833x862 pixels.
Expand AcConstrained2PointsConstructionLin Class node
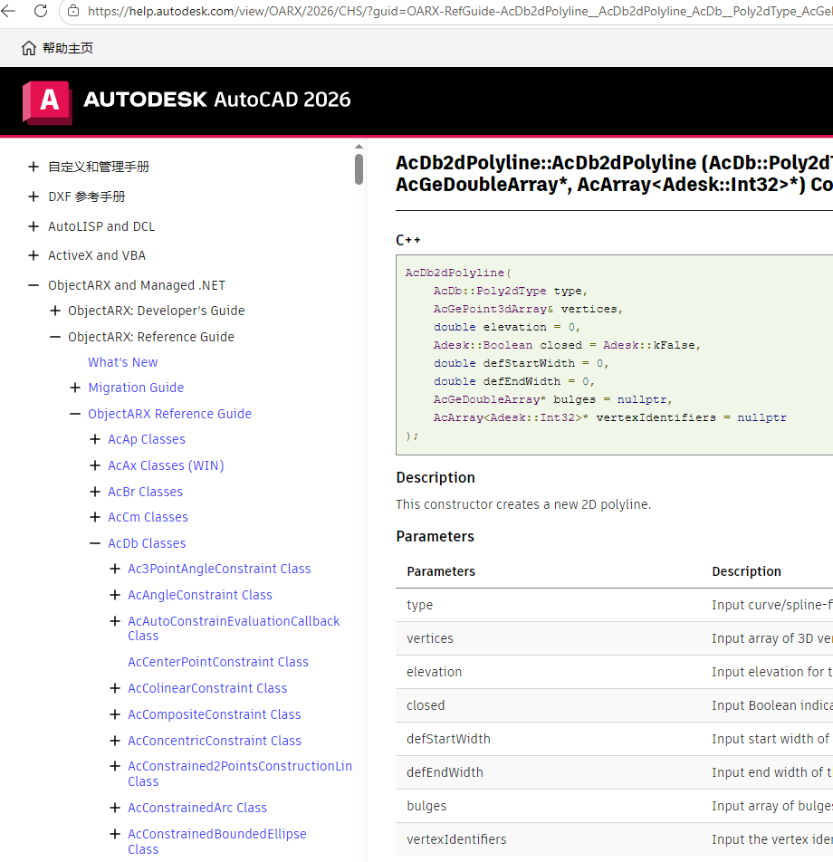point(115,766)
